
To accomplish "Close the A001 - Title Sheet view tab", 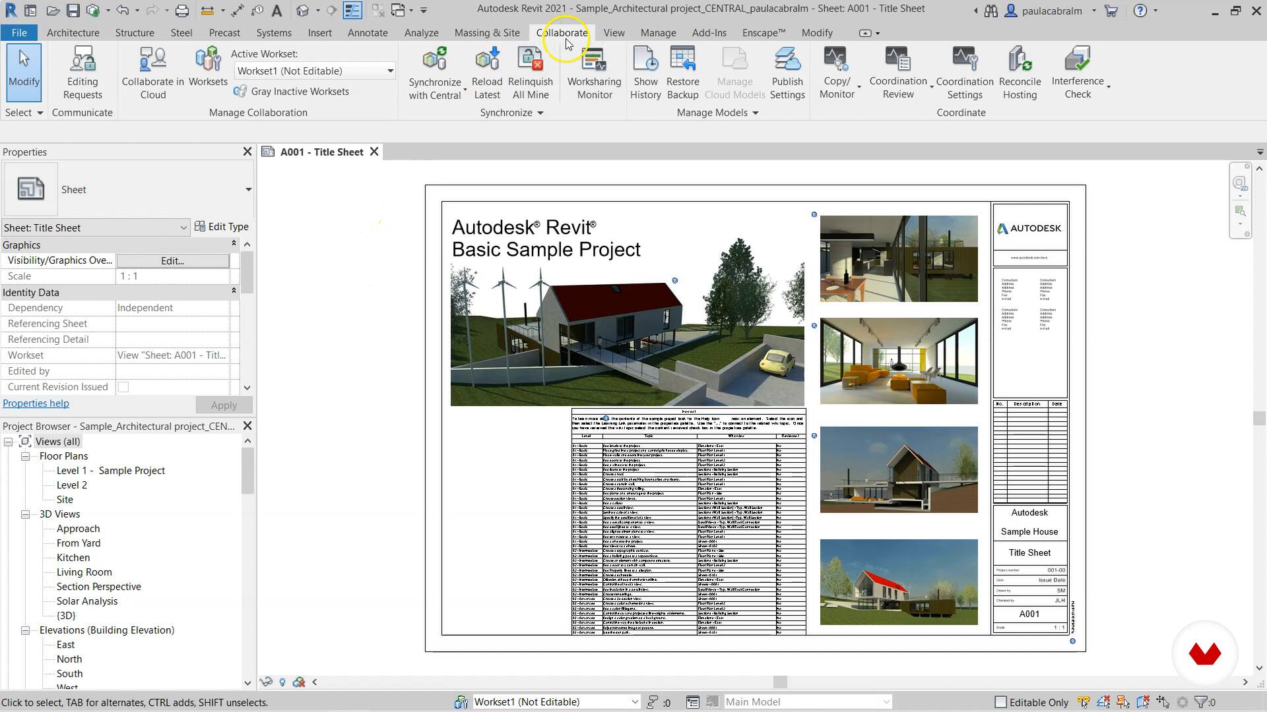I will click(374, 152).
